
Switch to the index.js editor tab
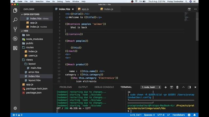click(109, 9)
